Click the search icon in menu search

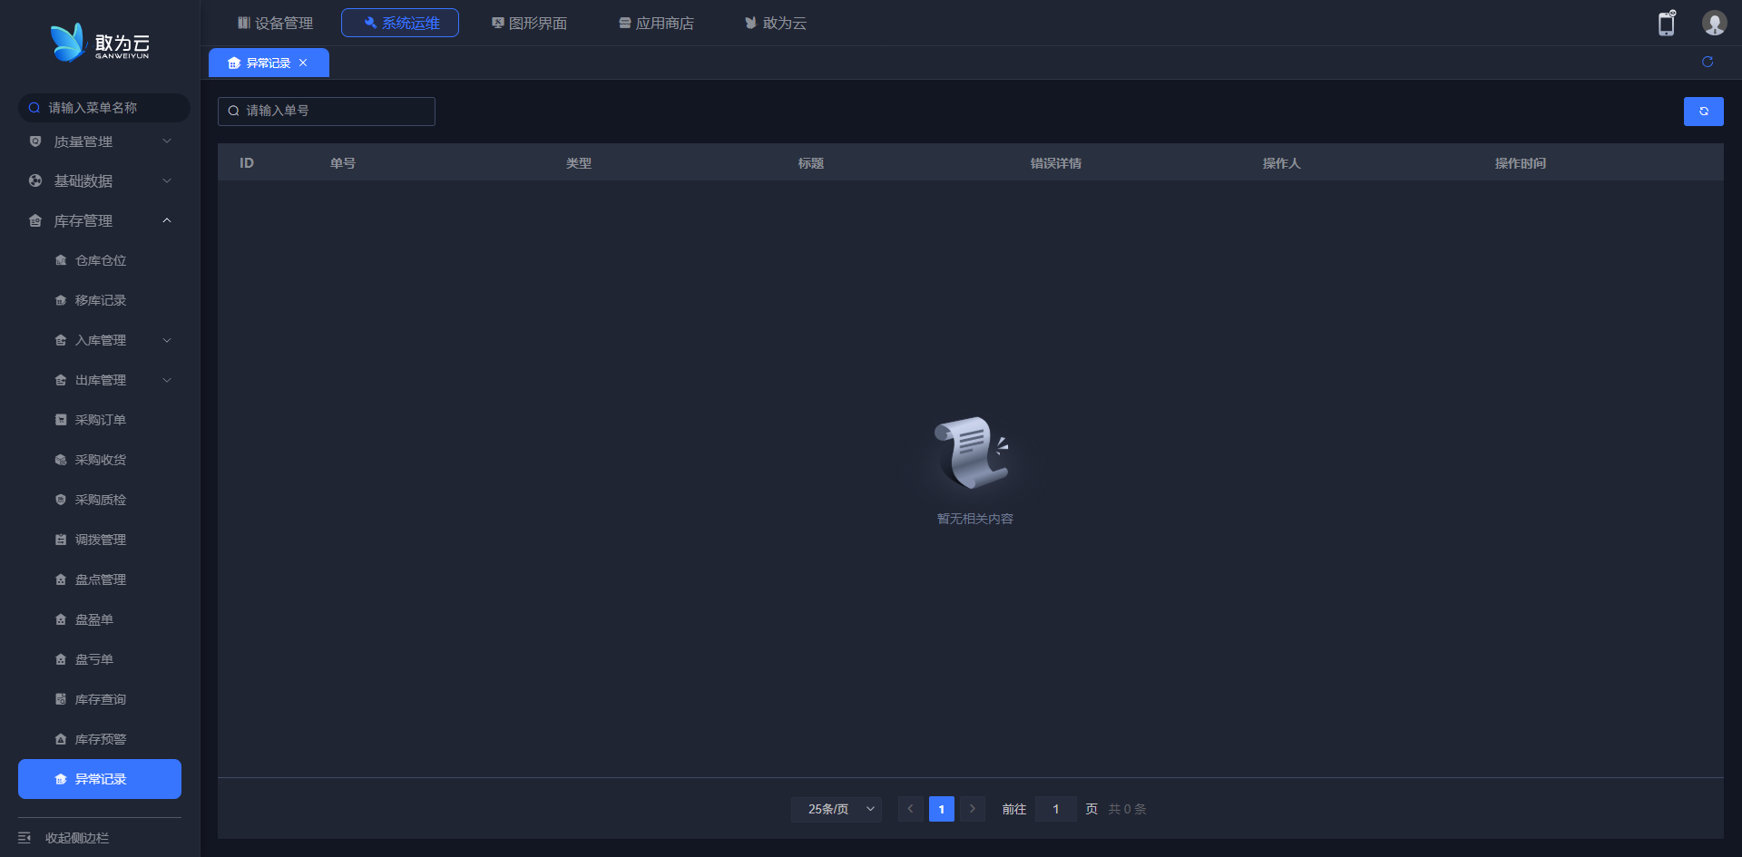click(34, 108)
